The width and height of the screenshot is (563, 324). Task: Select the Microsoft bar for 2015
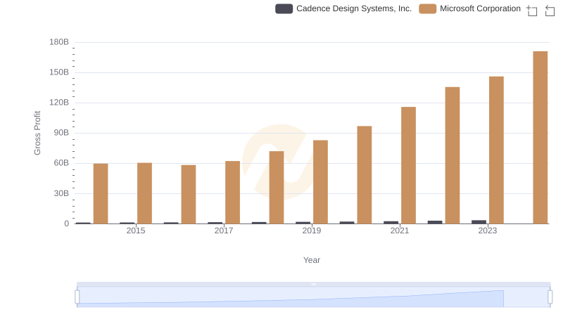[x=144, y=193]
